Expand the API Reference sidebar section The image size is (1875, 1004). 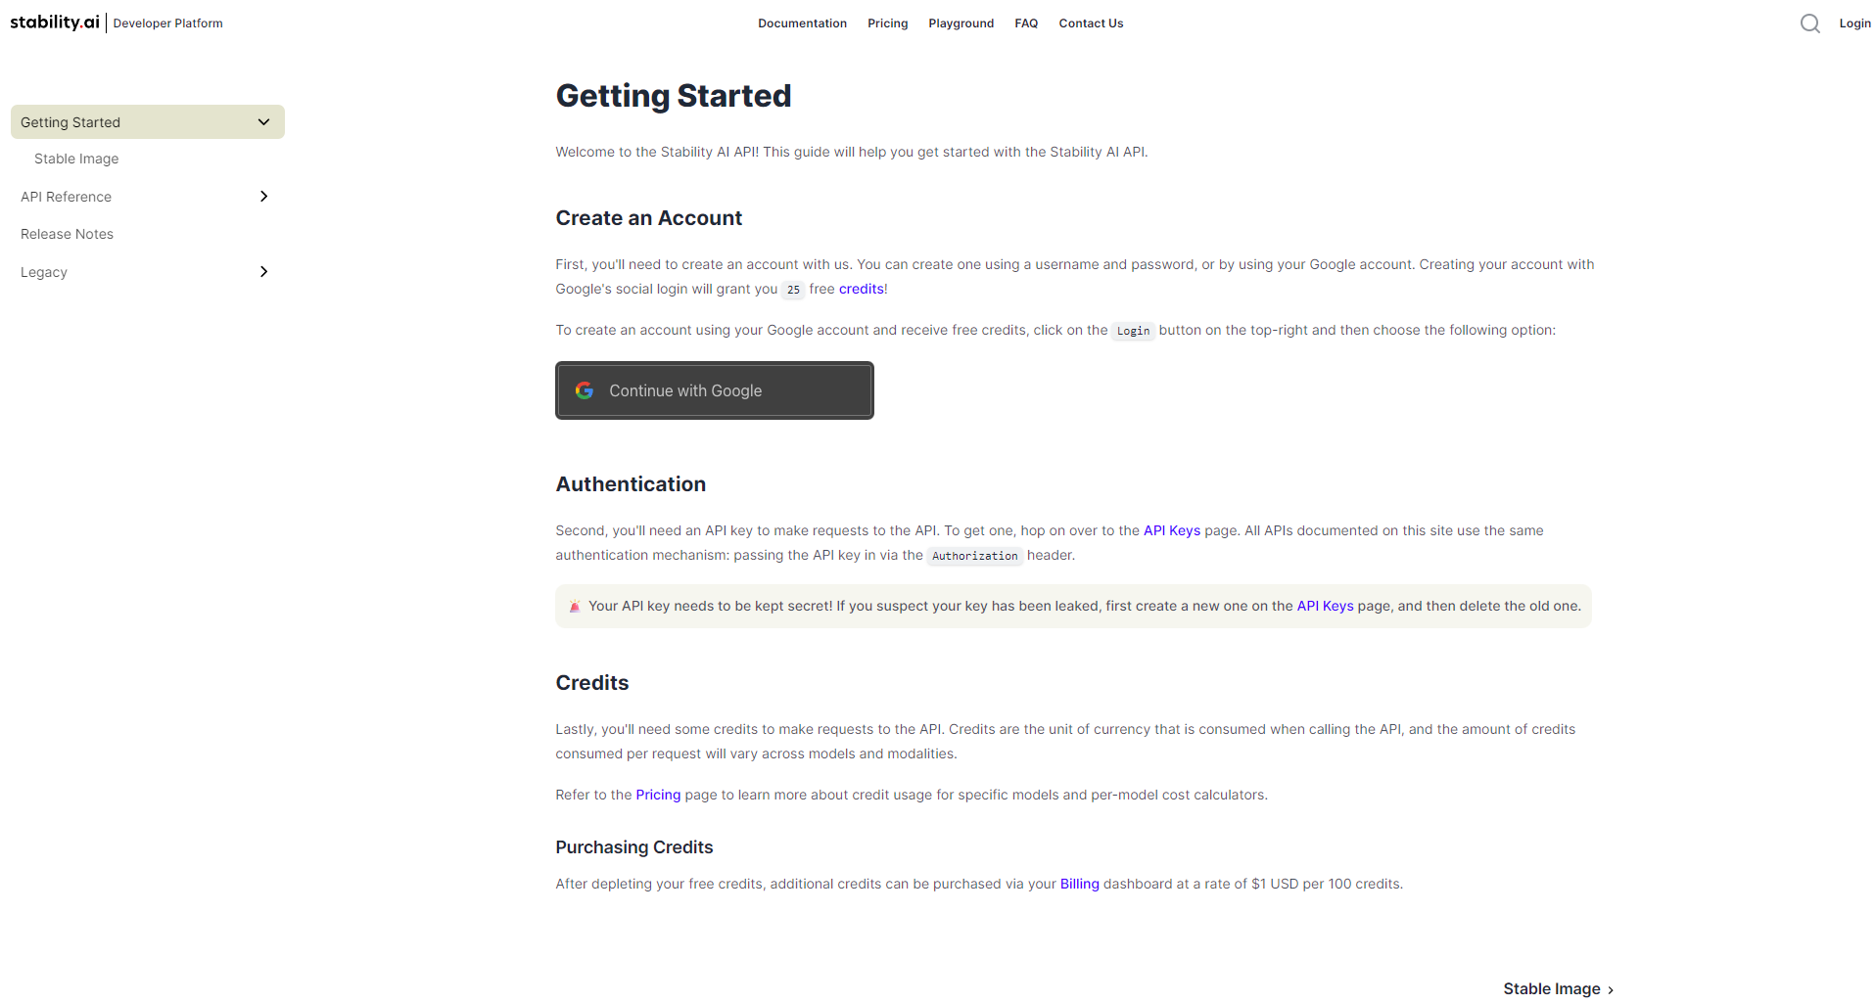263,197
